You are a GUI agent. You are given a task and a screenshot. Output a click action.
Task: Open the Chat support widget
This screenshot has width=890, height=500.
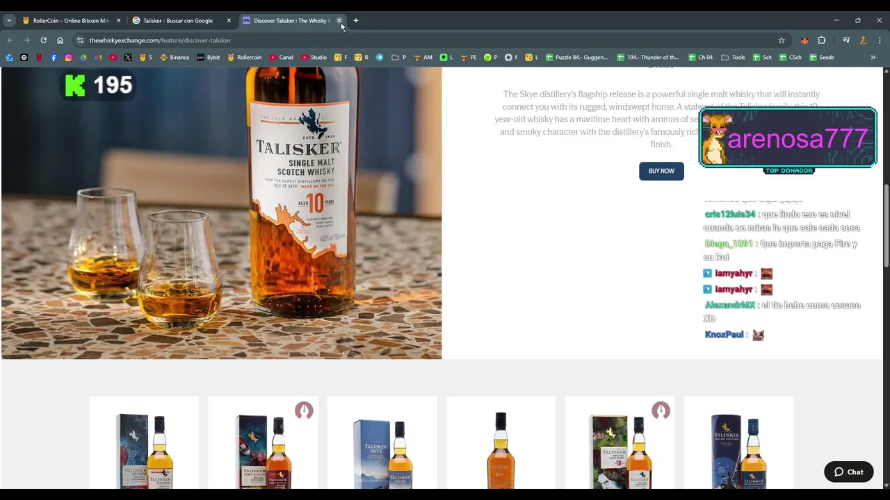click(848, 472)
